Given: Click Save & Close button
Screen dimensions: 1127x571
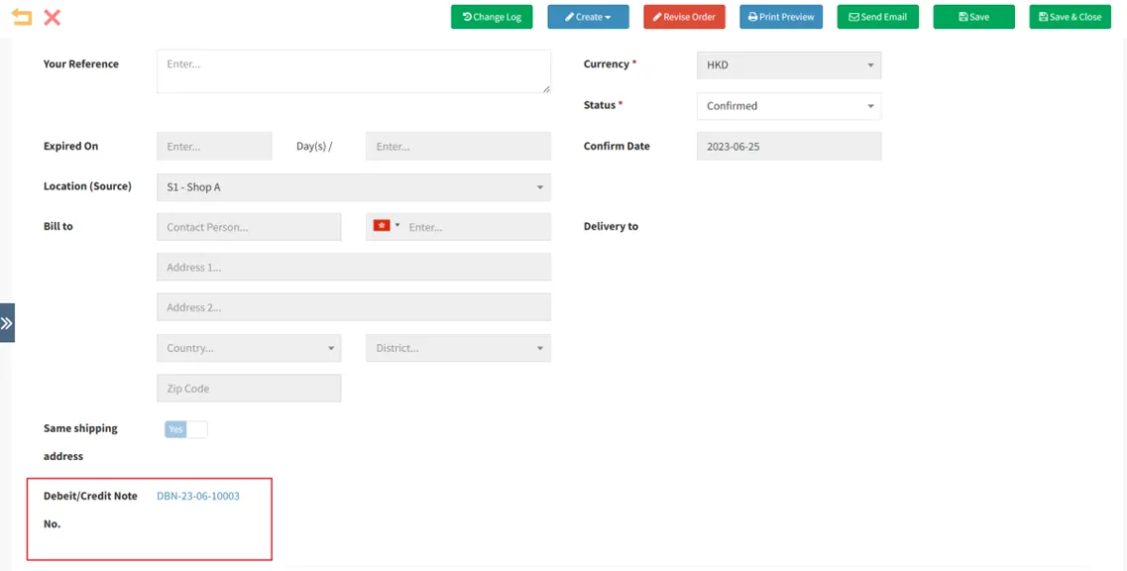Looking at the screenshot, I should click(1070, 17).
